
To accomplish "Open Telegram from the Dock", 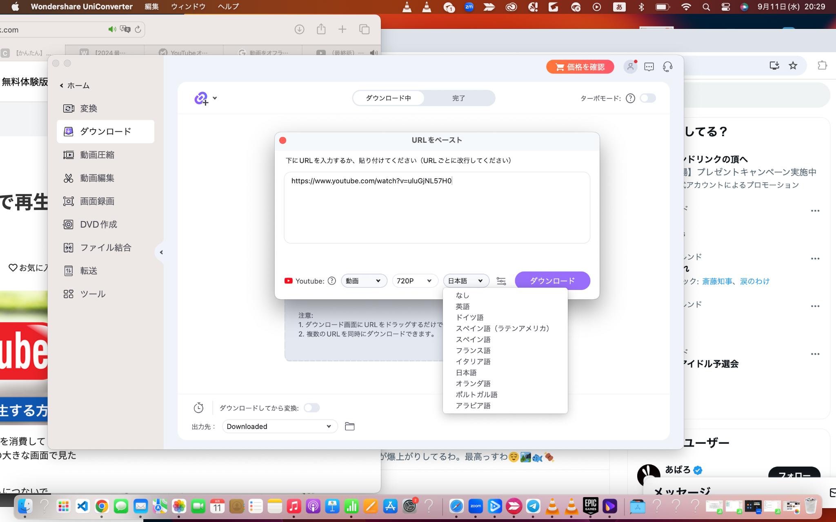I will click(533, 507).
